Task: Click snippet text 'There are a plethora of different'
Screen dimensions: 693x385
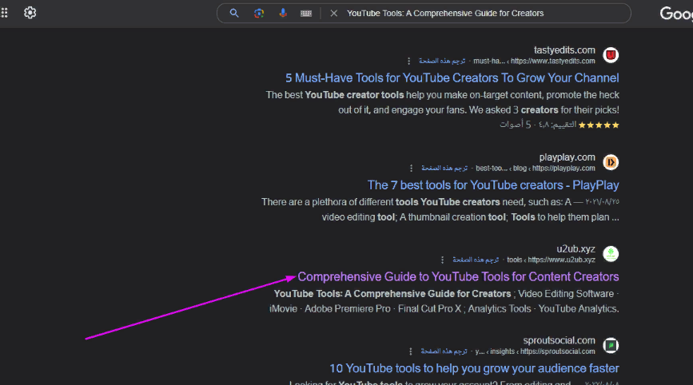Action: [x=327, y=202]
